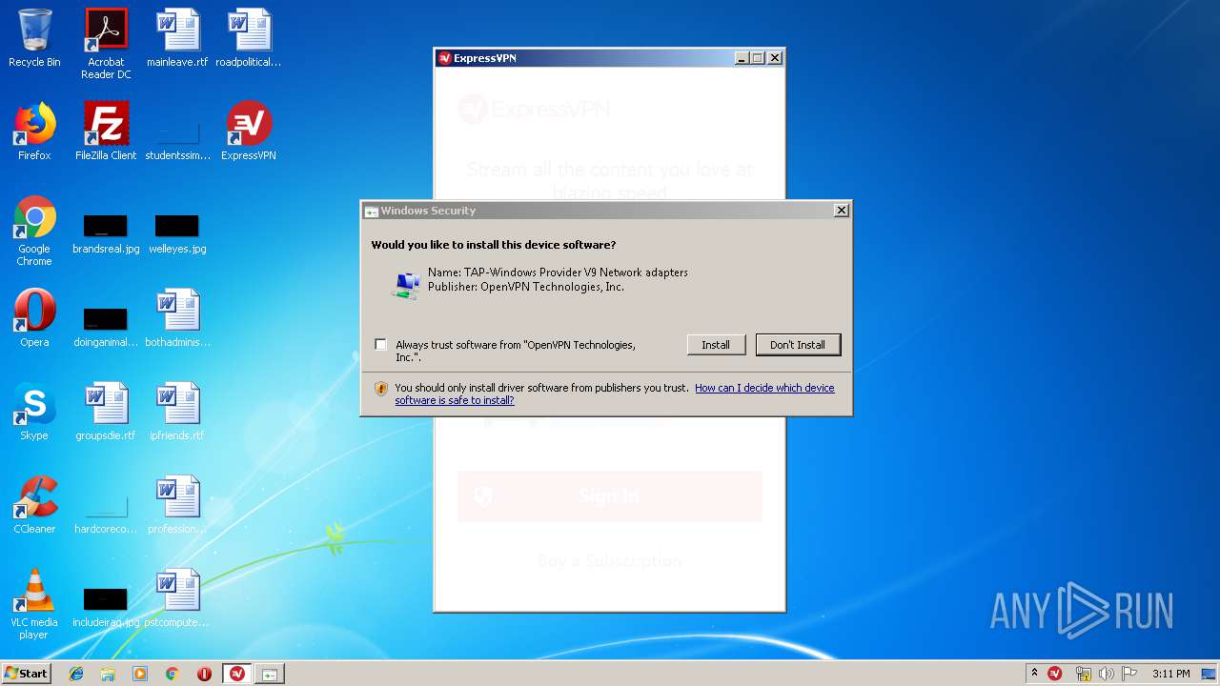Click the Install button

[x=716, y=345]
